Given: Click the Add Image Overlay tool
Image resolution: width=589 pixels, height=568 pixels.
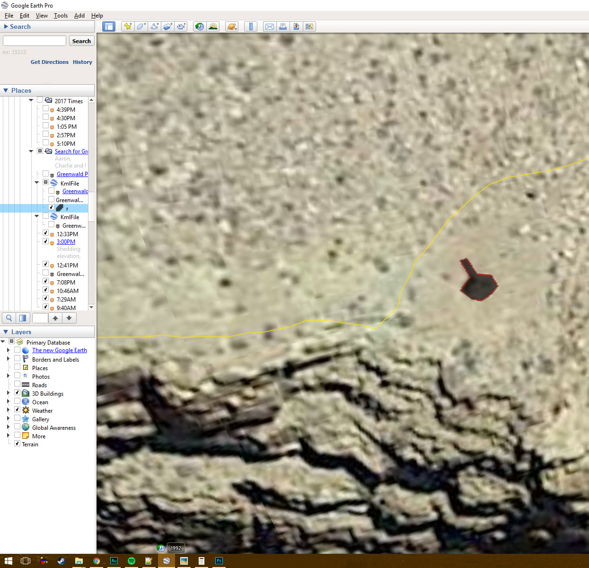Looking at the screenshot, I should [167, 27].
